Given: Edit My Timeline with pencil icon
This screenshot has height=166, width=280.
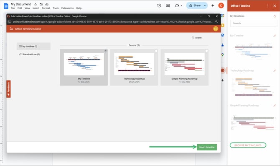Looking at the screenshot, I should click(275, 36).
